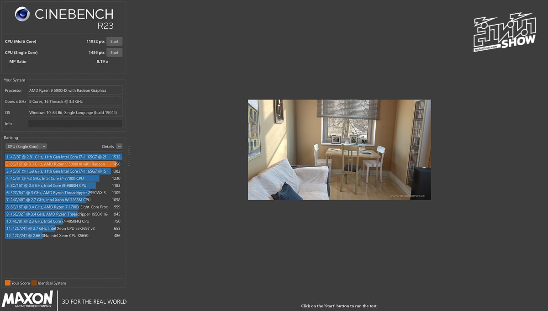Select the Intel Xeon W-3265M ranking row
548x311 pixels.
63,200
